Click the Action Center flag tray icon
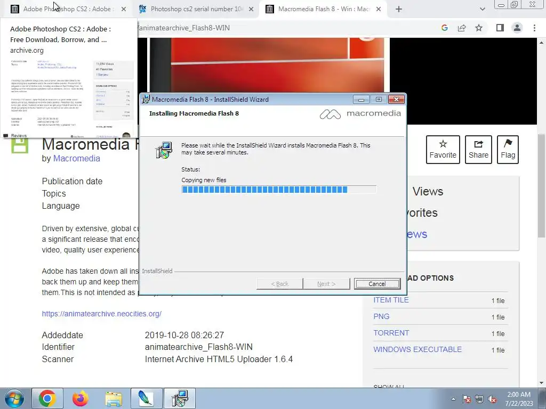The height and width of the screenshot is (409, 546). pyautogui.click(x=467, y=399)
